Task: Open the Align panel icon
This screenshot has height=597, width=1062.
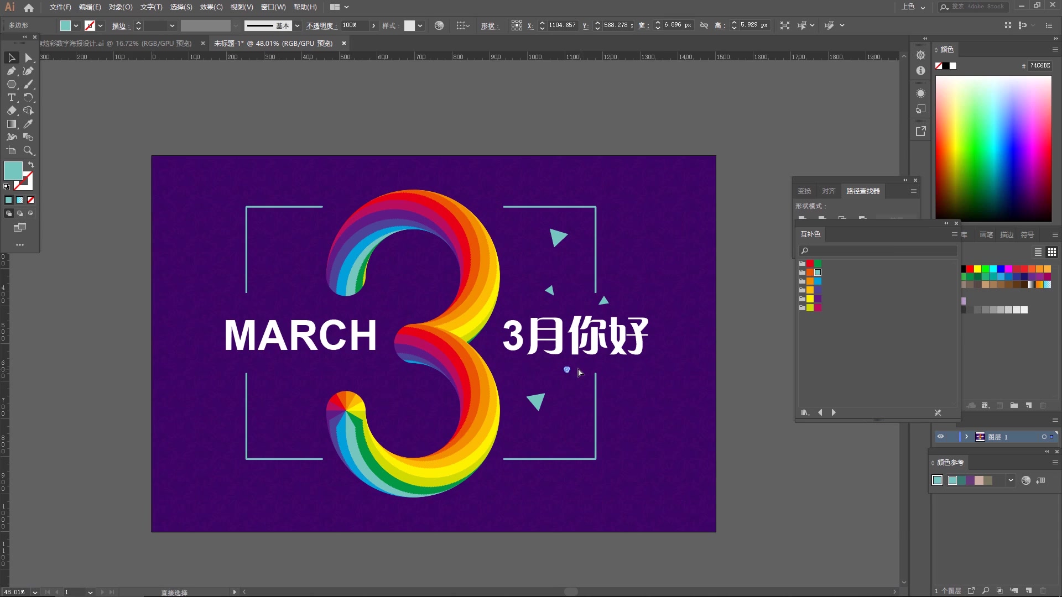Action: (x=828, y=190)
